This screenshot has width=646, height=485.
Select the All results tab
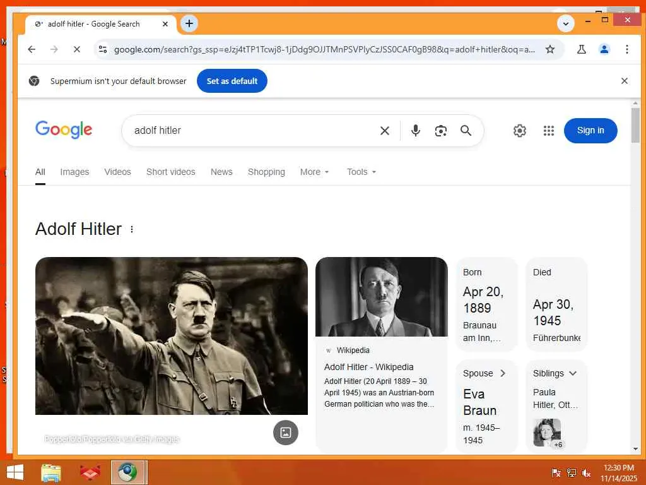(40, 172)
